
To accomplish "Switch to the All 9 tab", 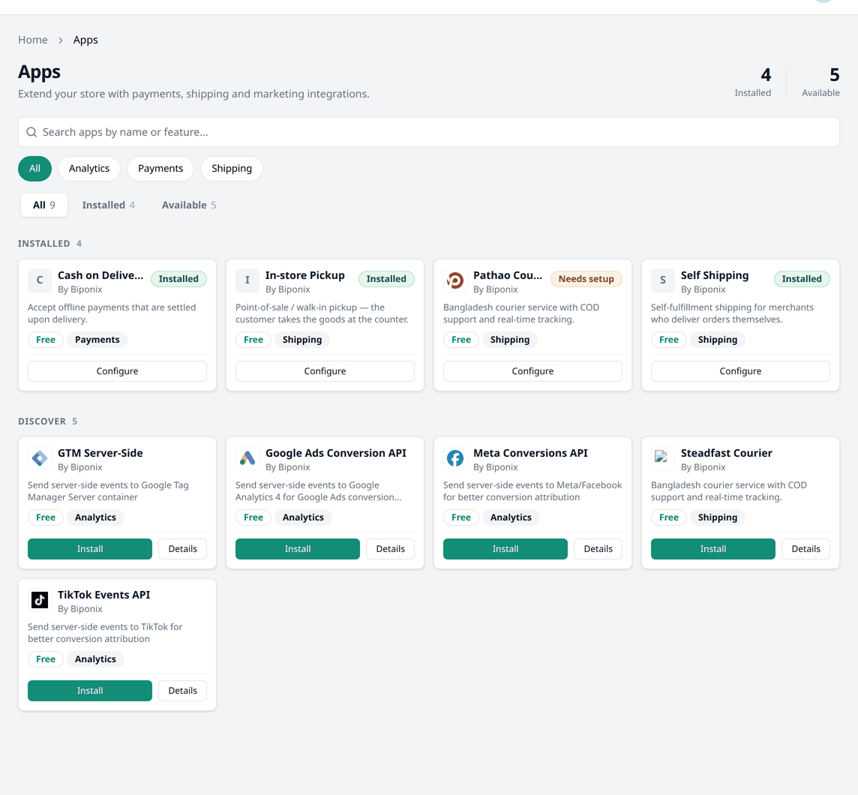I will click(43, 205).
